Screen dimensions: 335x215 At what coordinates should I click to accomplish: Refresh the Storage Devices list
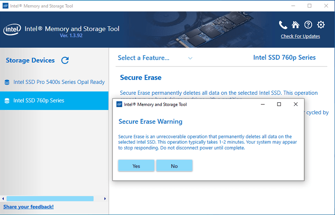pyautogui.click(x=65, y=61)
